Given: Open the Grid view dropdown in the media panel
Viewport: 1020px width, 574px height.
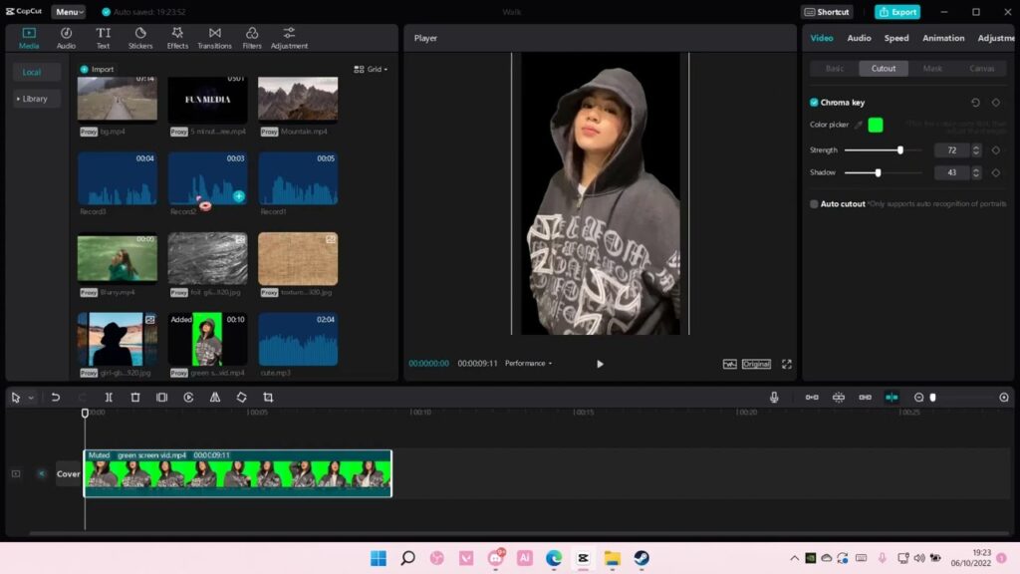Looking at the screenshot, I should click(x=368, y=69).
